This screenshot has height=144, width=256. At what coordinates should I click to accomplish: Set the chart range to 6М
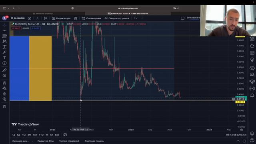(35, 135)
